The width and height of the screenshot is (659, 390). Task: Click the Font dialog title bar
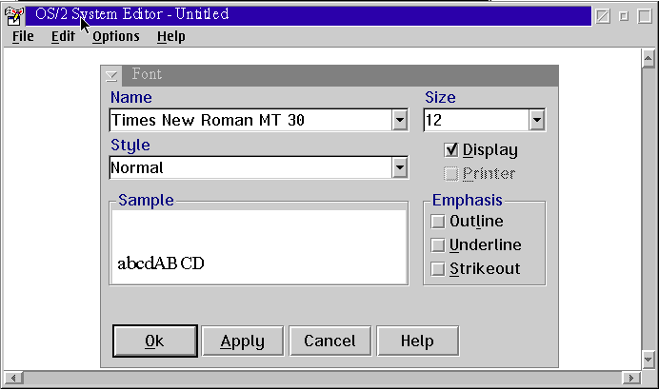pyautogui.click(x=340, y=75)
